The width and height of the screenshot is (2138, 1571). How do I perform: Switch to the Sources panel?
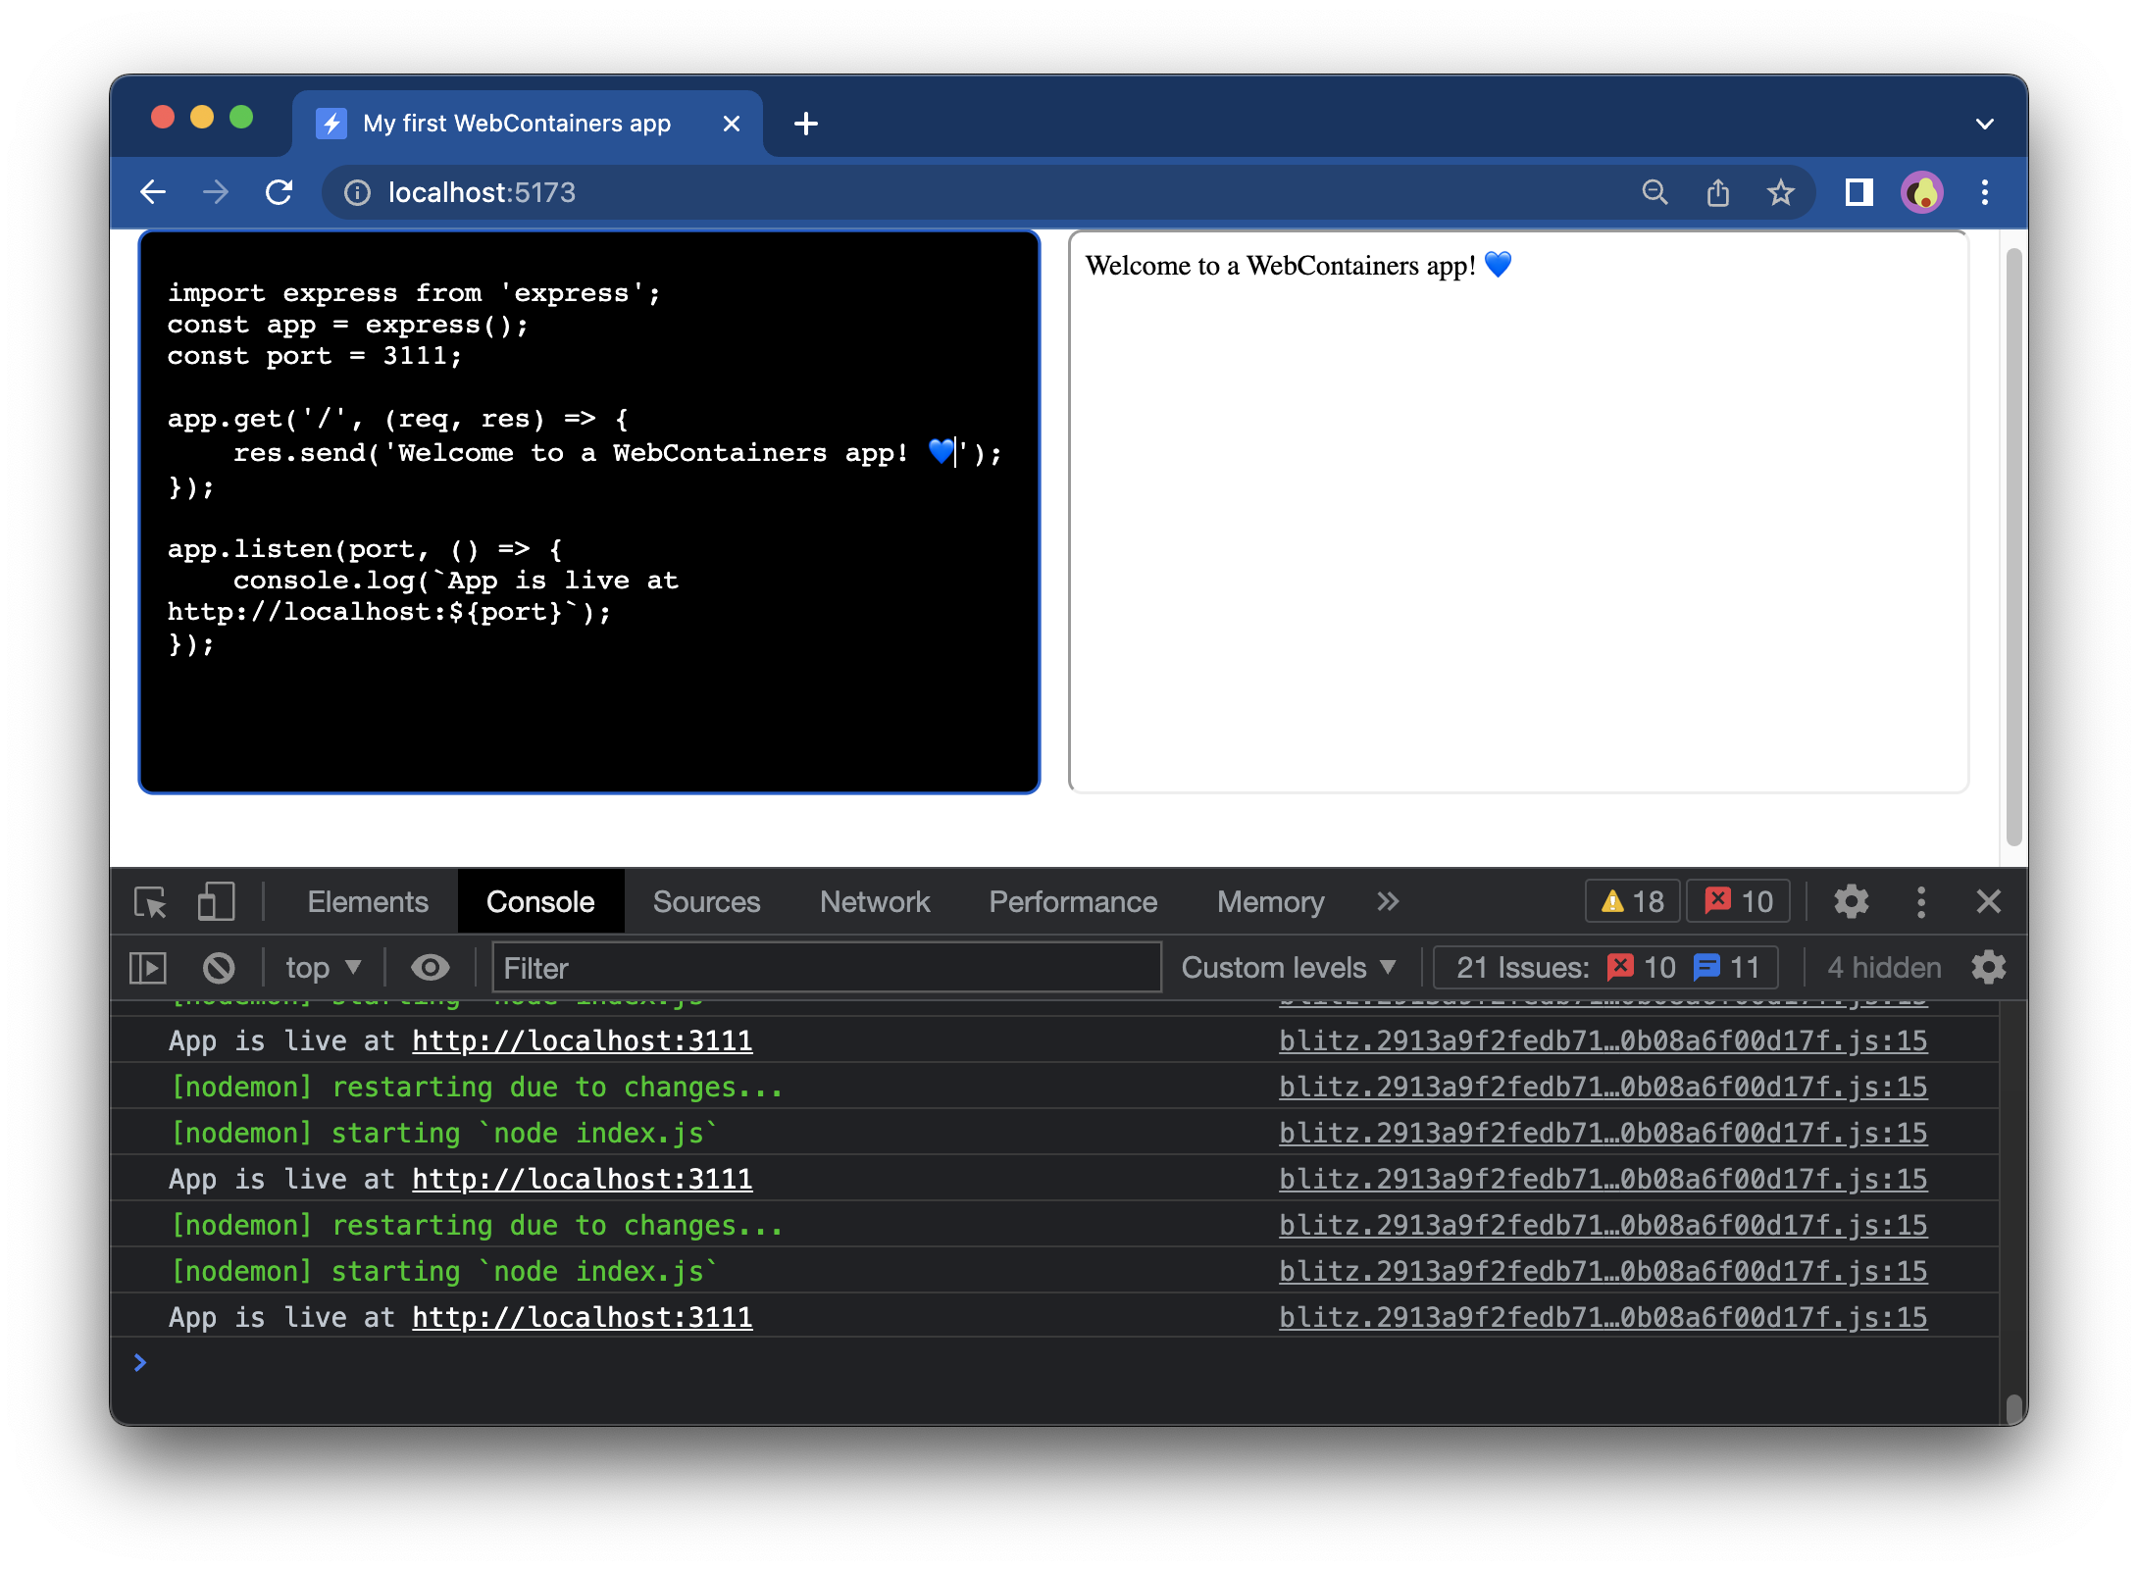706,901
